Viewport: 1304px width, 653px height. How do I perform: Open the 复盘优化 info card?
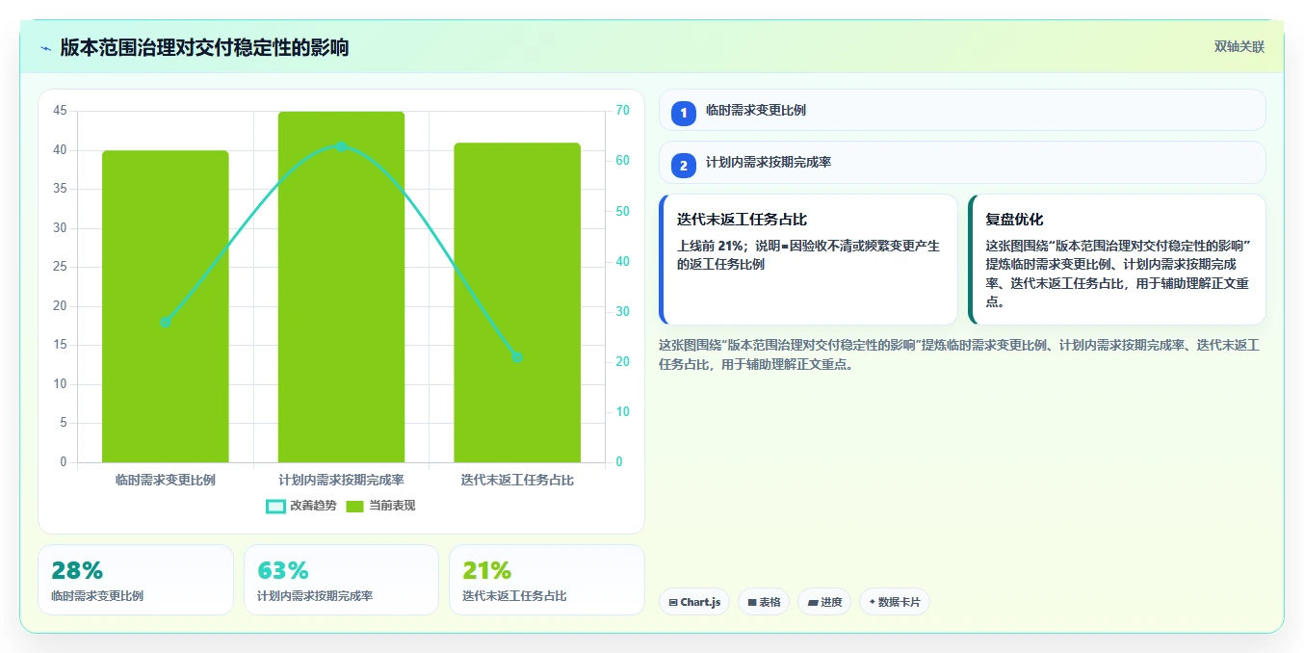pos(1117,260)
